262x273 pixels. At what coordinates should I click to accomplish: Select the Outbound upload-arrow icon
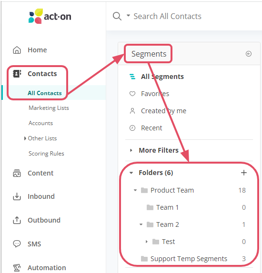17,220
